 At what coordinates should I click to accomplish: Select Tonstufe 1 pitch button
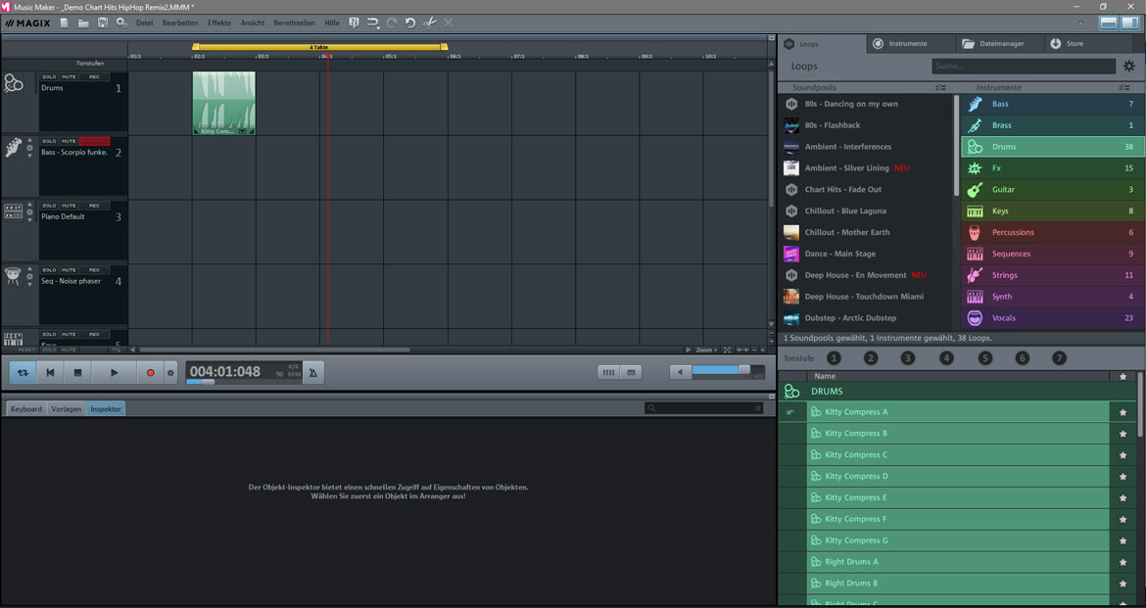[834, 358]
